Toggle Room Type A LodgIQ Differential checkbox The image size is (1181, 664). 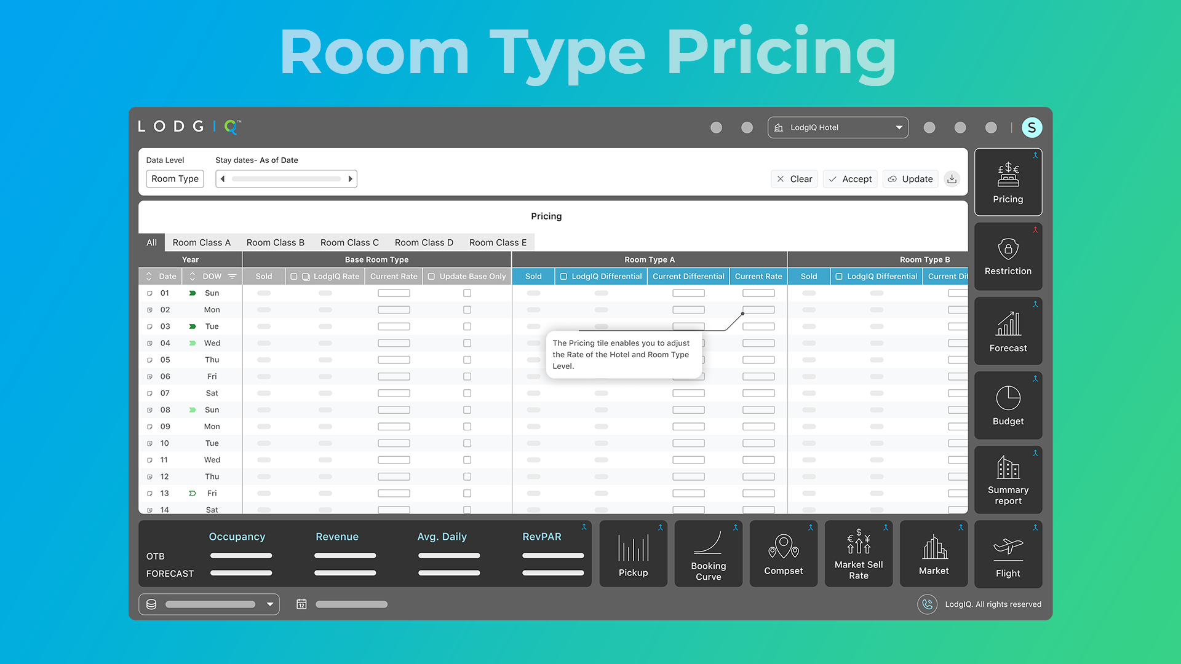563,277
